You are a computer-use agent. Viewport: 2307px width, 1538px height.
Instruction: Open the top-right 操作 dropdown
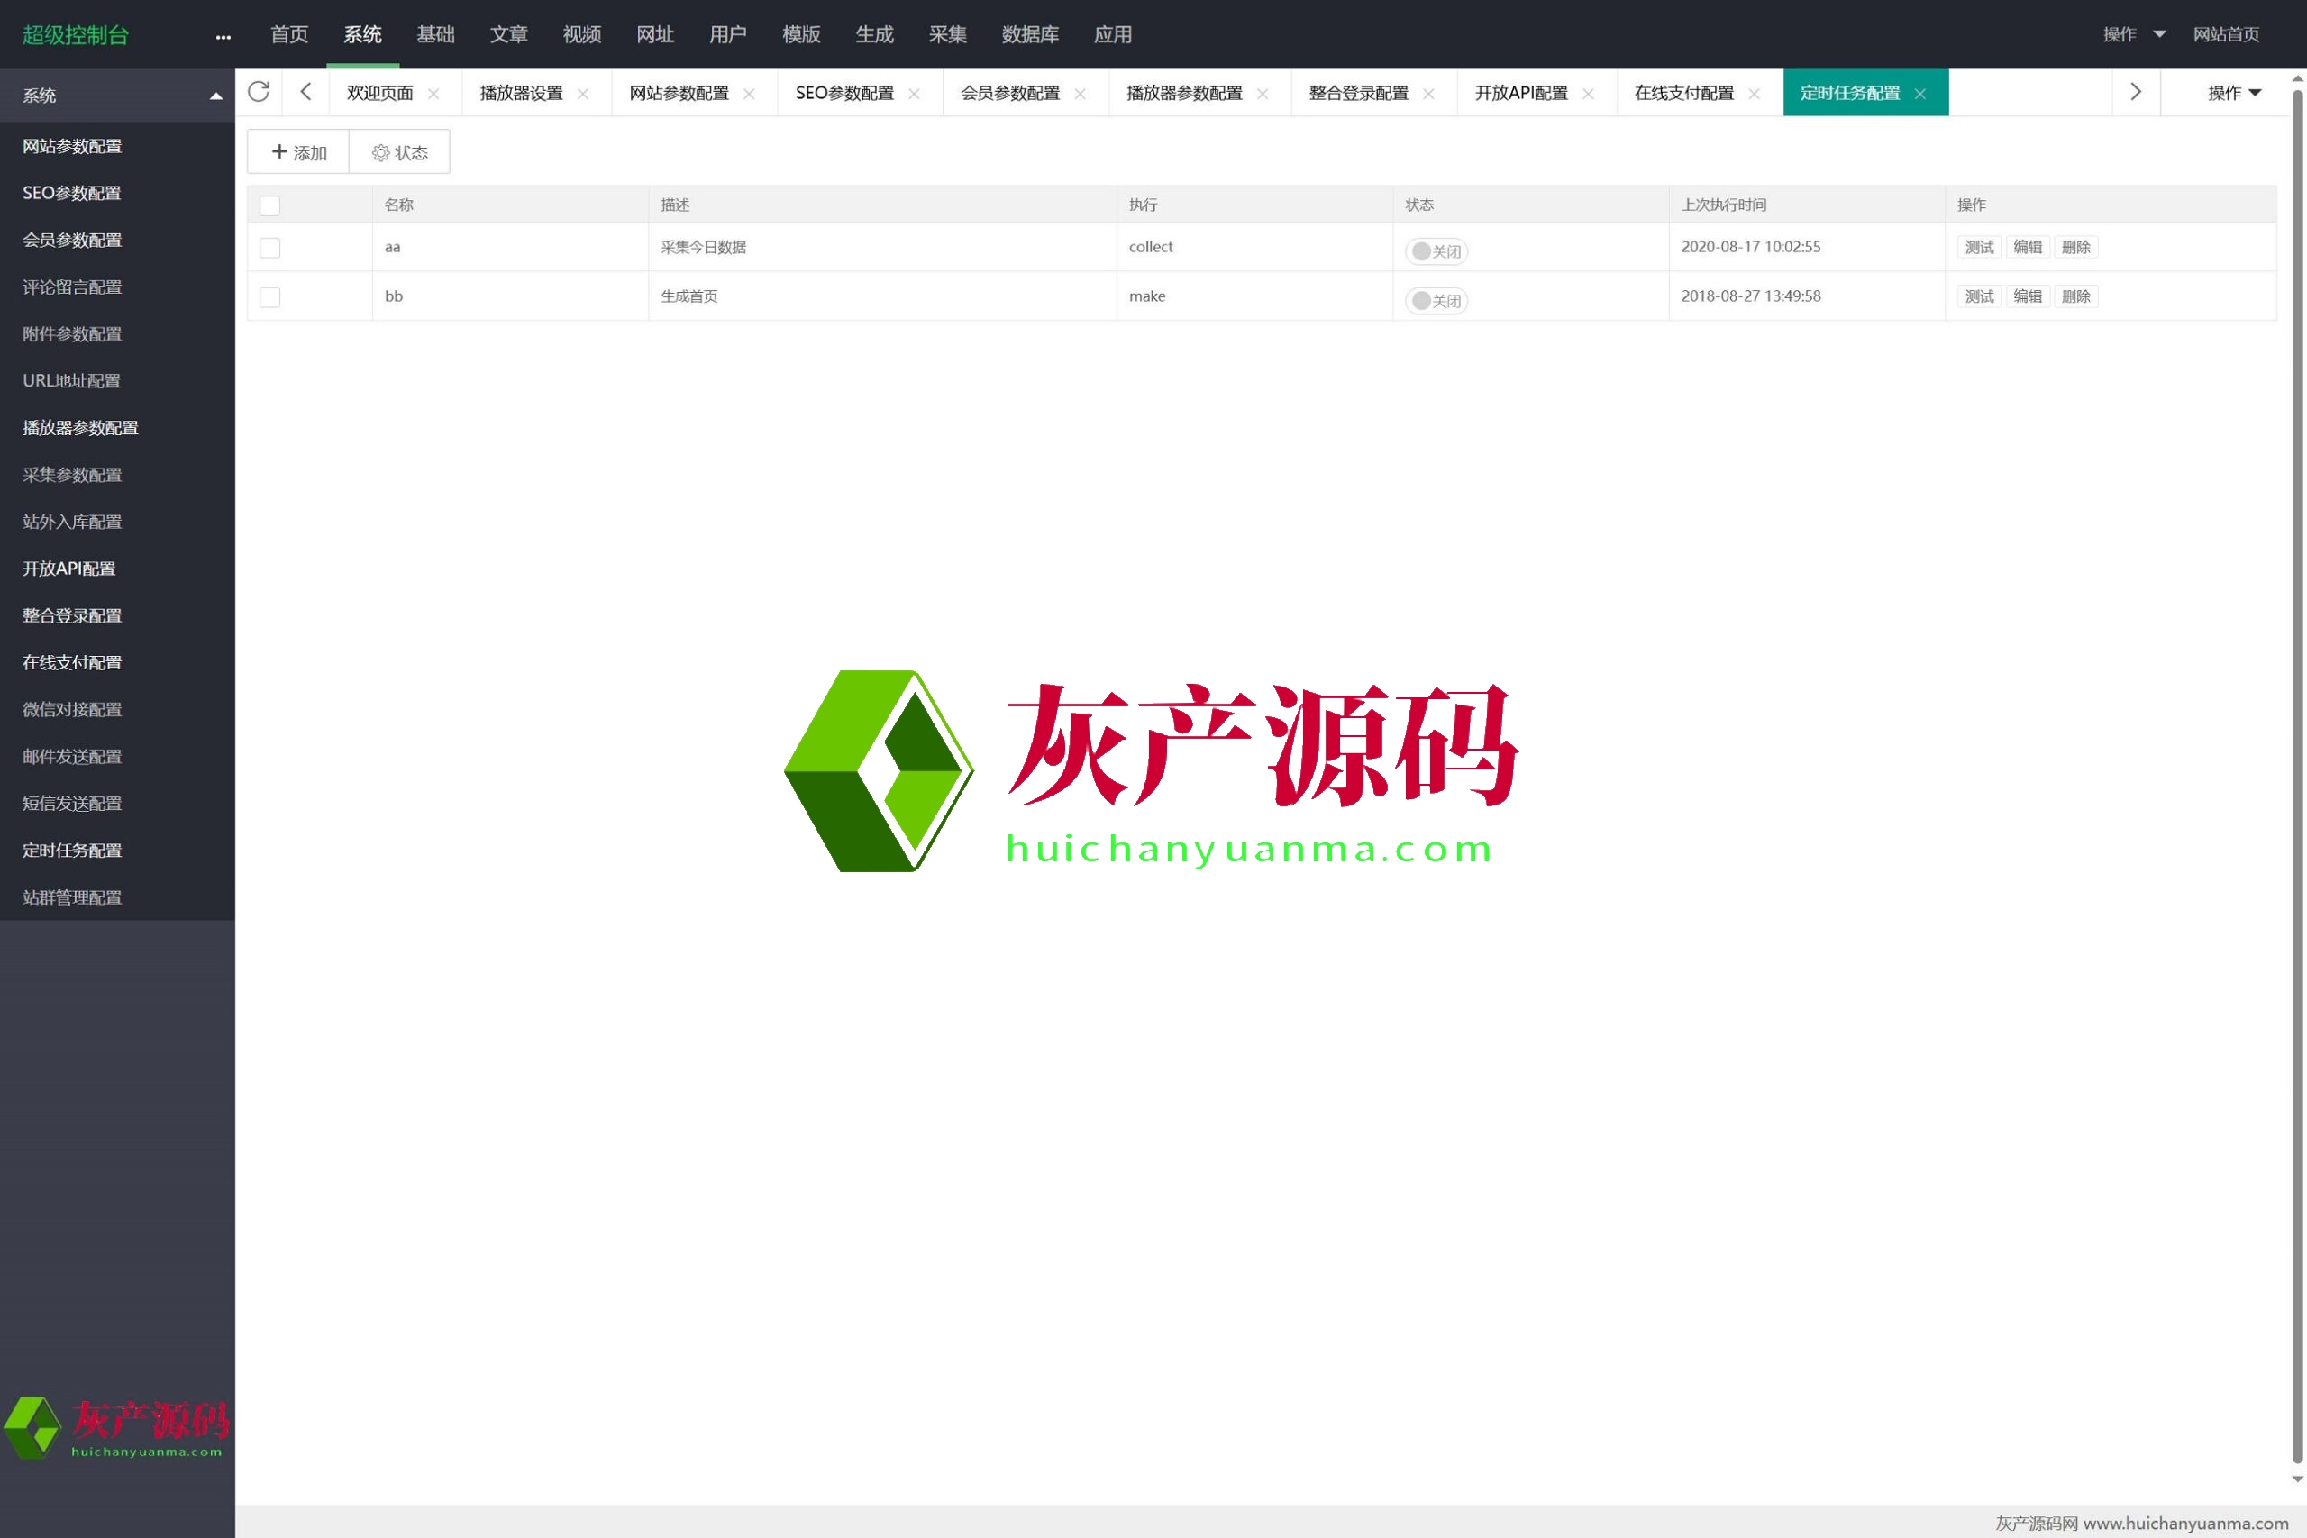pos(2133,34)
